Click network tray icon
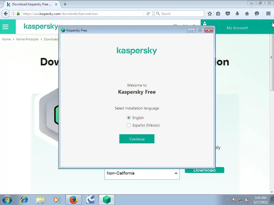274x205 pixels. (x=241, y=200)
